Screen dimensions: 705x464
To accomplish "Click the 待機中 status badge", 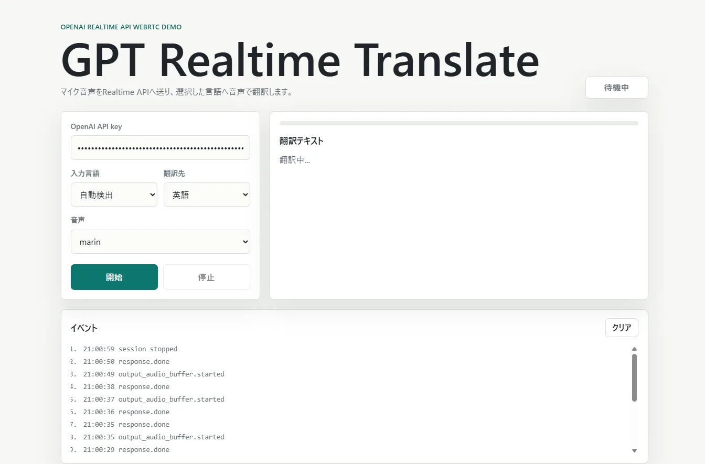I will (617, 88).
